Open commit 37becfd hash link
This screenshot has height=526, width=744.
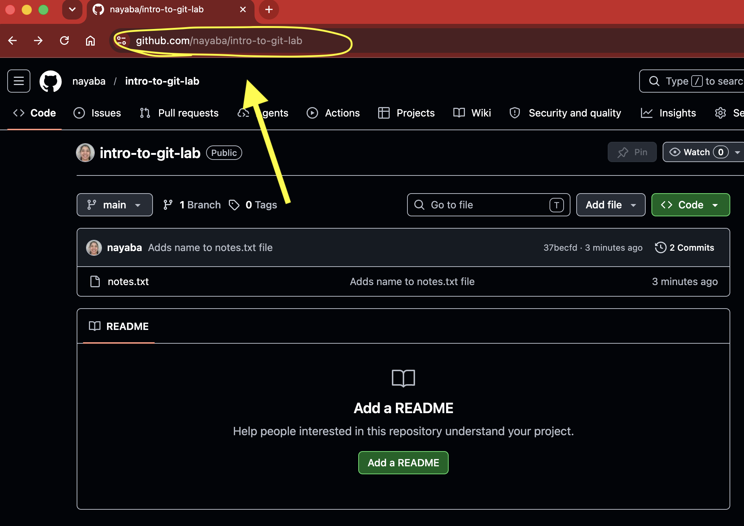pyautogui.click(x=560, y=248)
